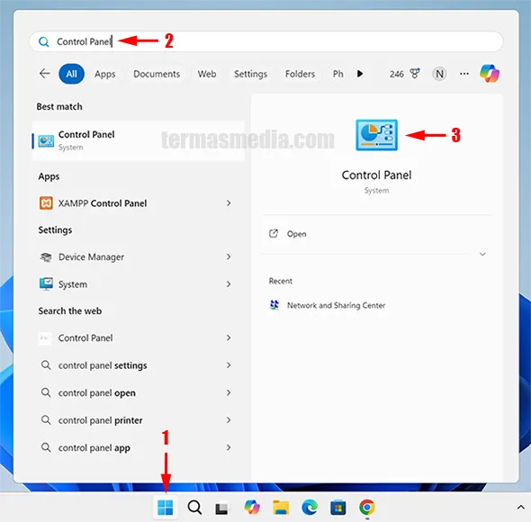This screenshot has width=531, height=522.
Task: Expand 'control panel settings' suggestion chevron
Action: (x=229, y=364)
